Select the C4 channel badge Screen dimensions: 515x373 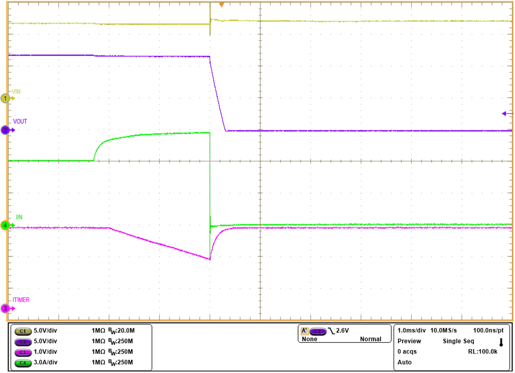(x=22, y=363)
